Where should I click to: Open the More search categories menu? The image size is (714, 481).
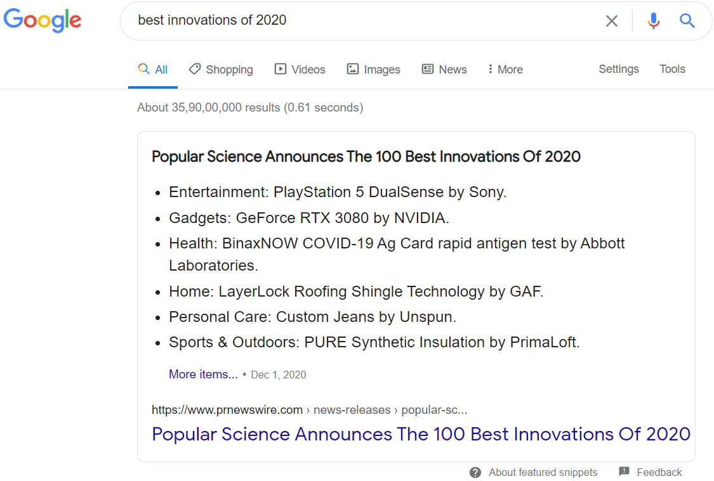[x=505, y=69]
